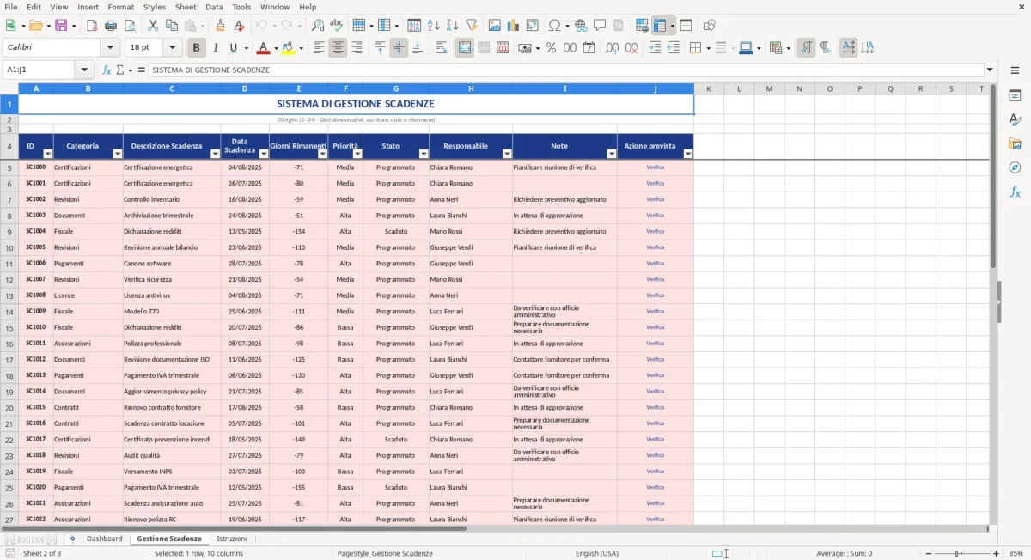
Task: Click the Insert Special Character omega icon
Action: [x=554, y=25]
